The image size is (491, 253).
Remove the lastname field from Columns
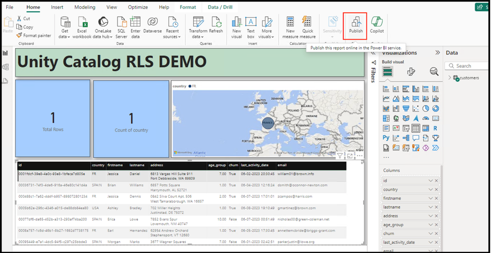(x=436, y=207)
